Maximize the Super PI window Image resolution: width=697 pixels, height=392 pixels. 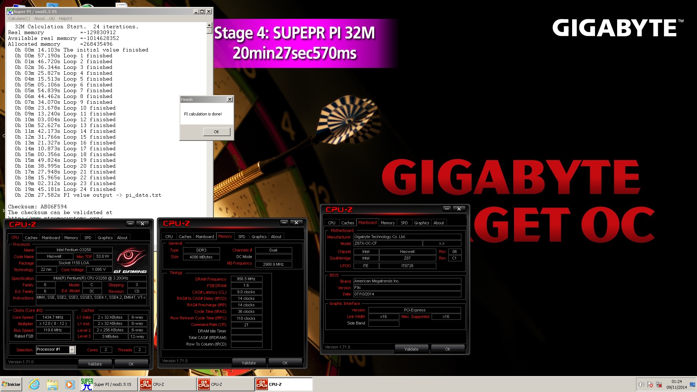[202, 12]
